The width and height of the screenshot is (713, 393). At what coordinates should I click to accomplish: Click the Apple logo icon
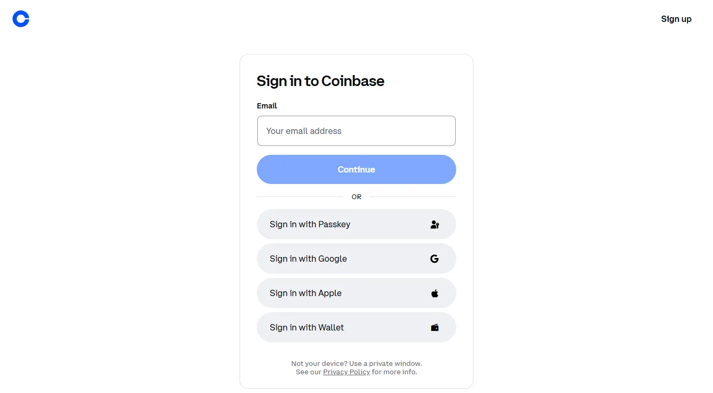pos(434,293)
